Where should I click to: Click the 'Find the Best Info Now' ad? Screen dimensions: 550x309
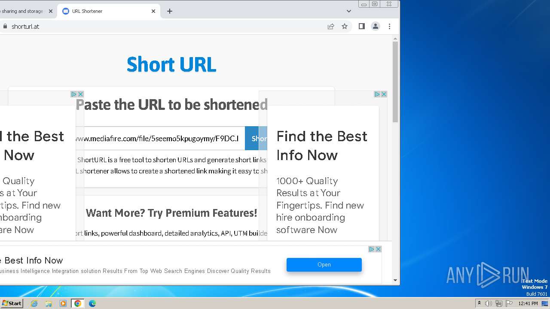pyautogui.click(x=322, y=145)
